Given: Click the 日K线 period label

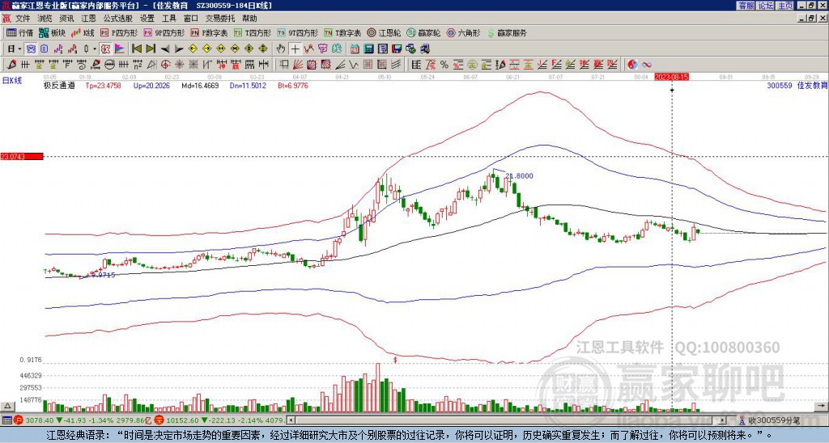Looking at the screenshot, I should [12, 80].
